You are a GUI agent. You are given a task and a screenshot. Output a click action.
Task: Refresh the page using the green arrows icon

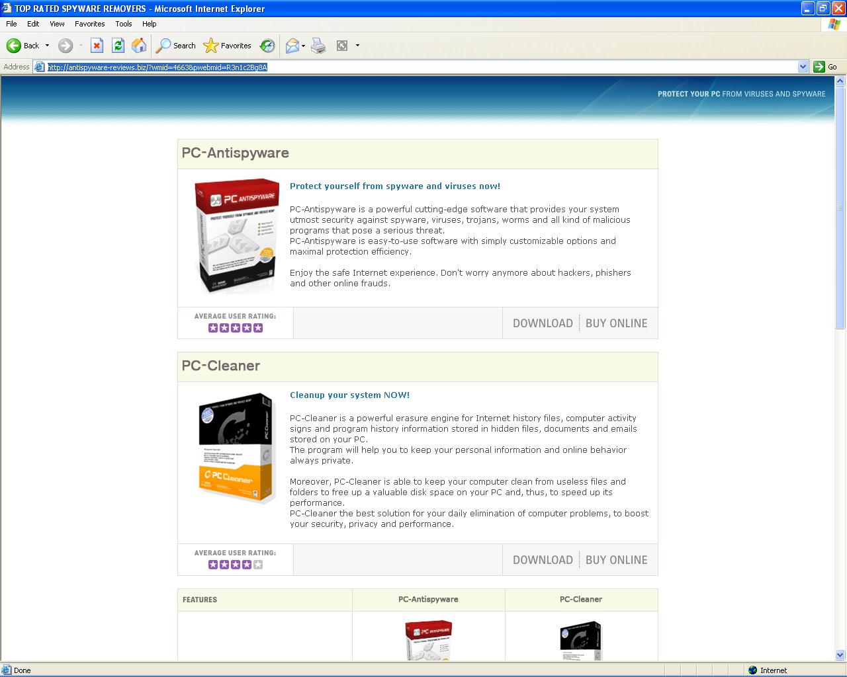[118, 46]
